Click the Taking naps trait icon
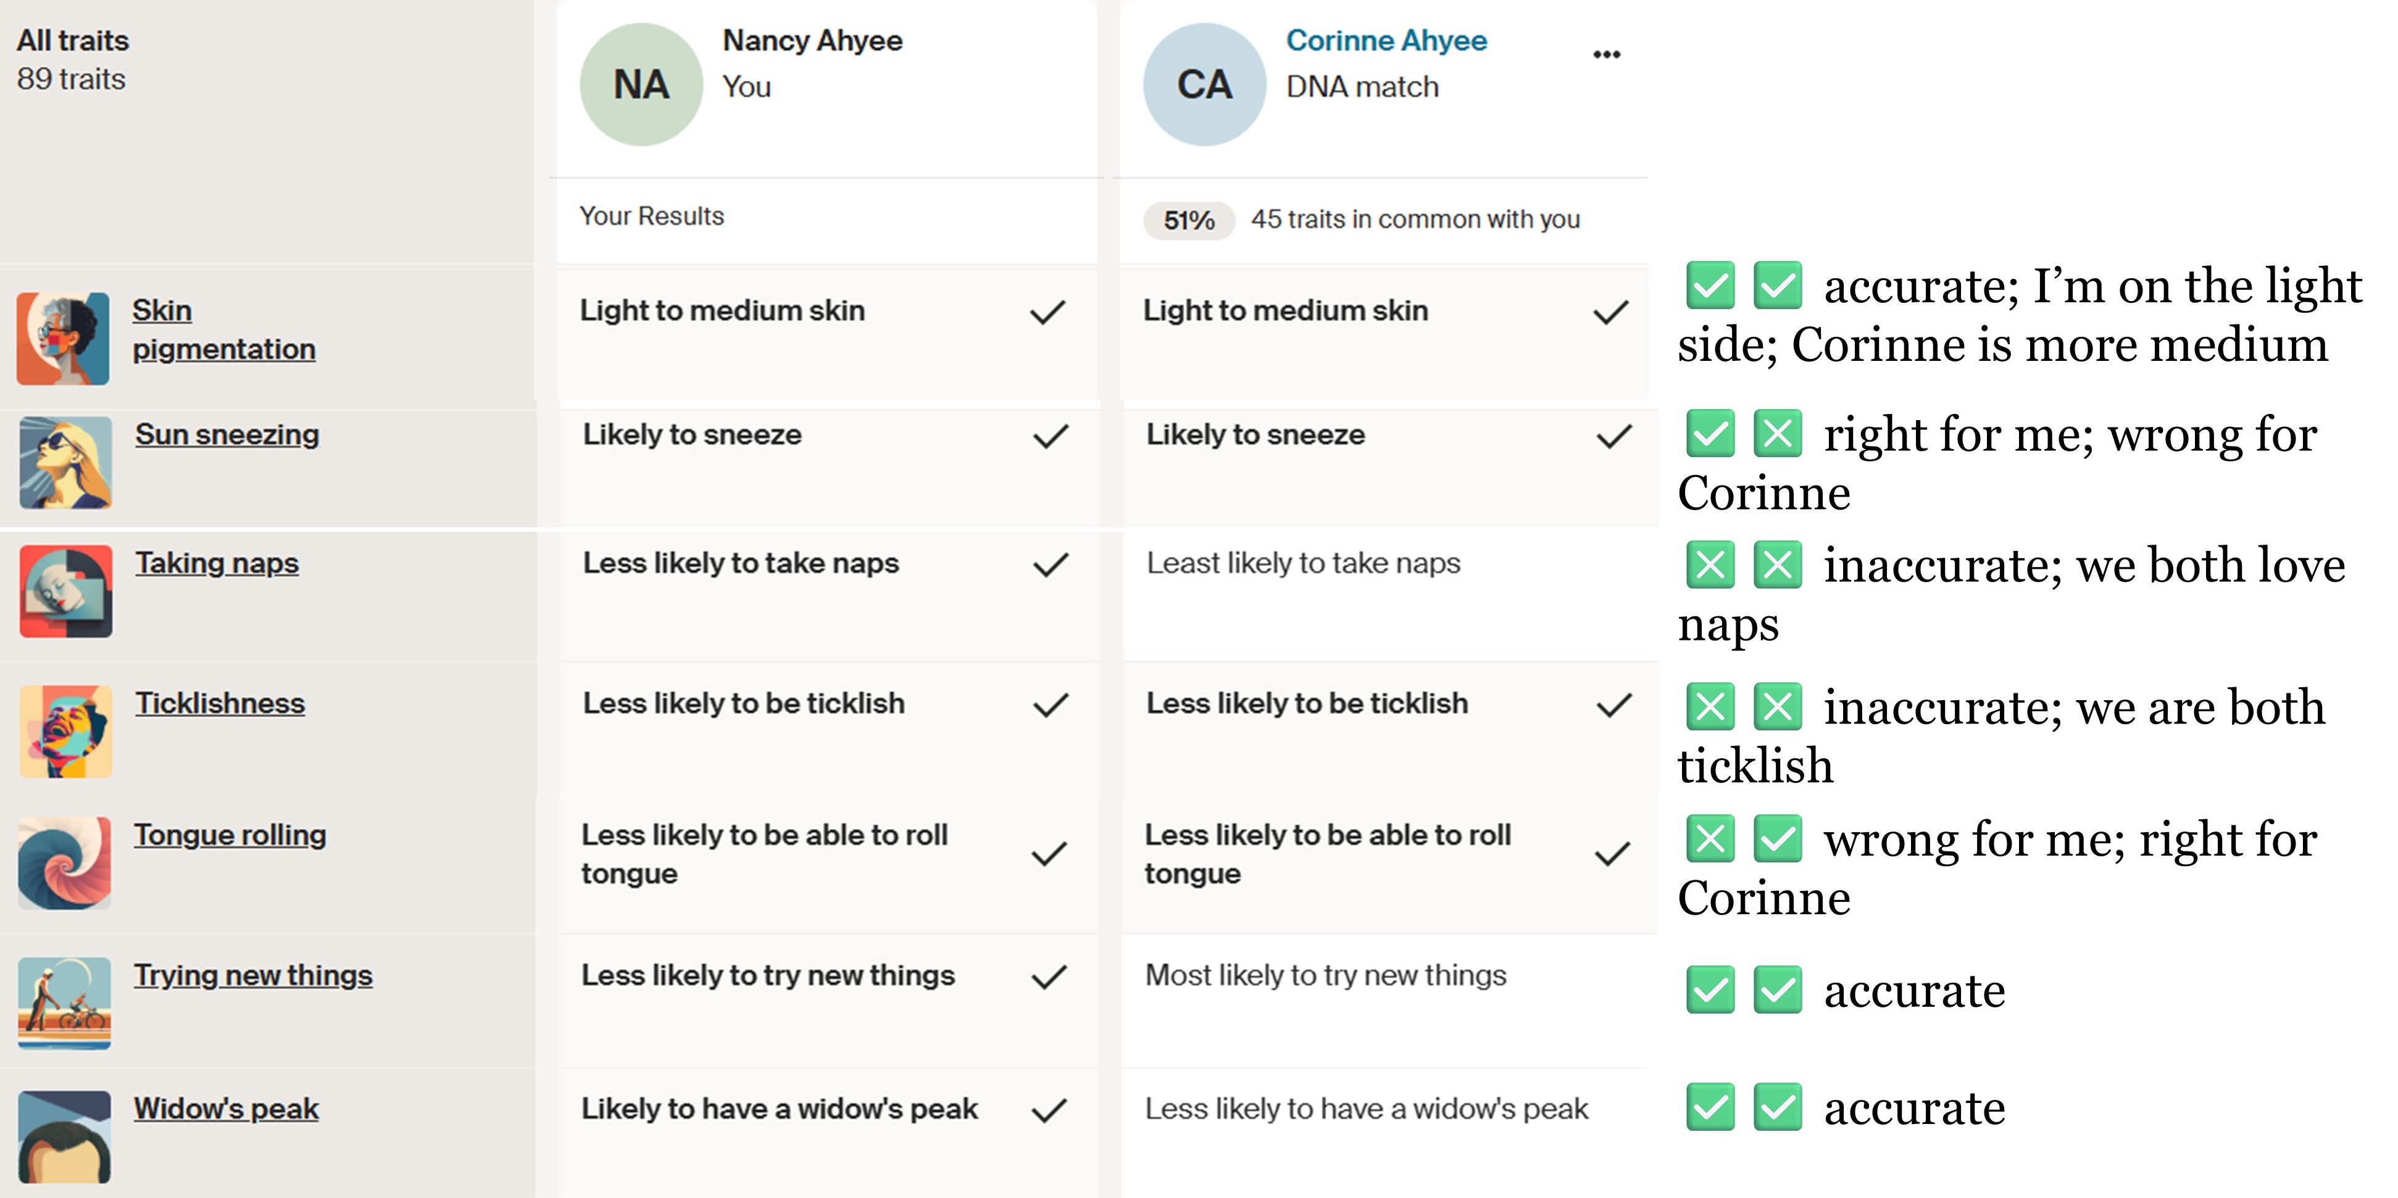This screenshot has height=1198, width=2398. pyautogui.click(x=65, y=592)
